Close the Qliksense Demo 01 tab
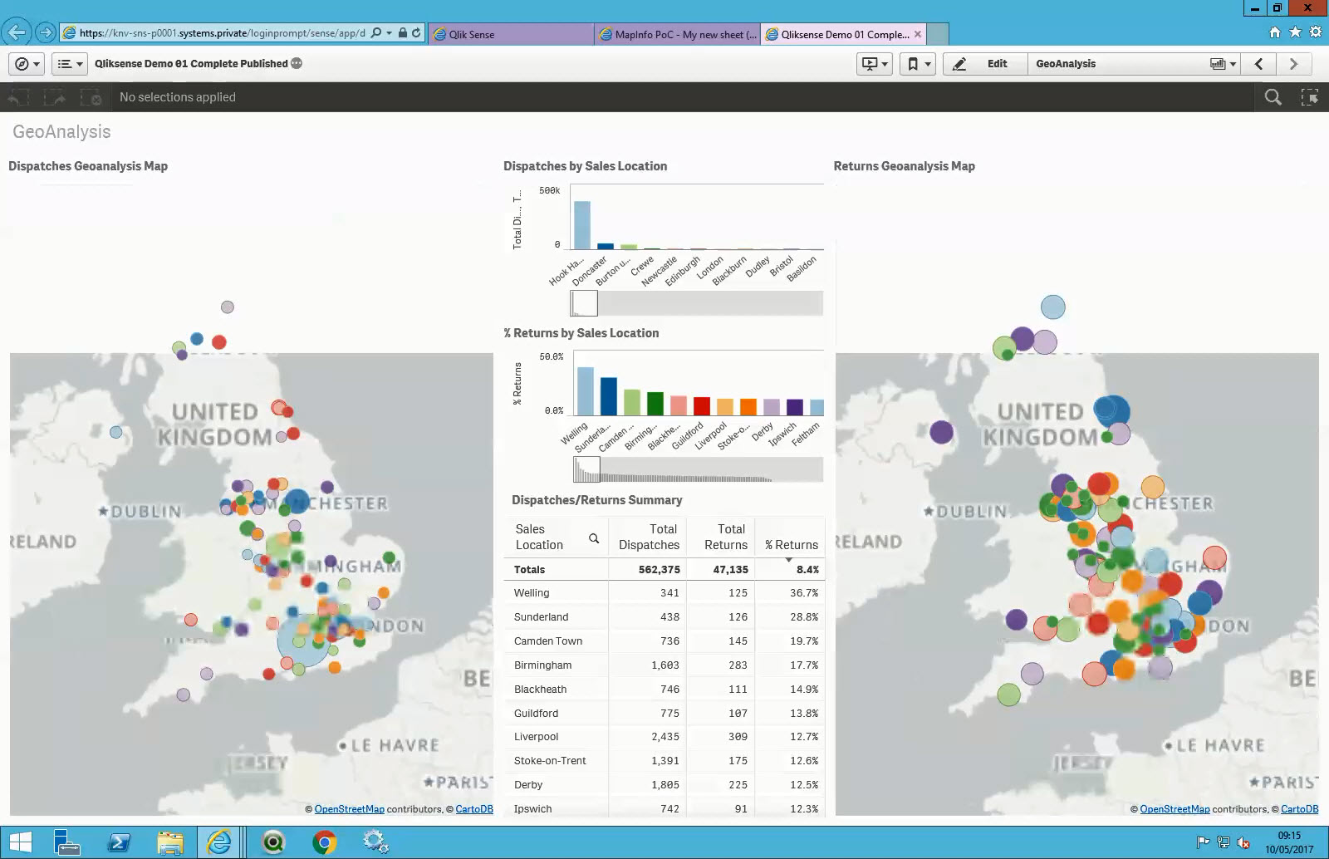The width and height of the screenshot is (1329, 859). click(x=918, y=34)
